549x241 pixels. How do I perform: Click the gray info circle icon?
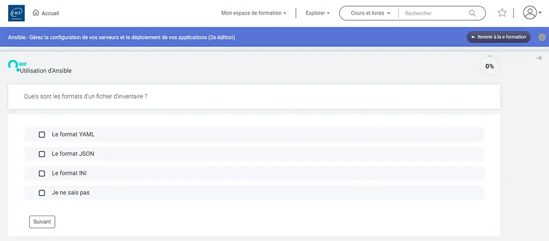(x=542, y=37)
